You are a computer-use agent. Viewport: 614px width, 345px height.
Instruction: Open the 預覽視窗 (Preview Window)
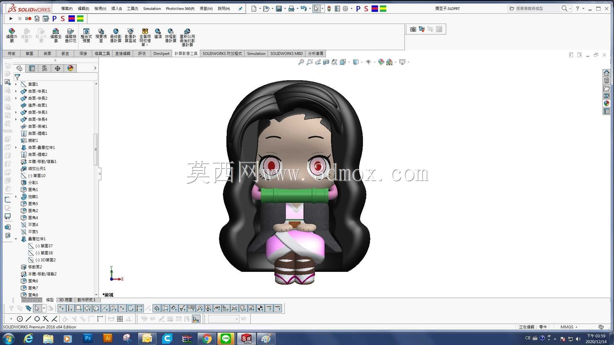pos(101,35)
